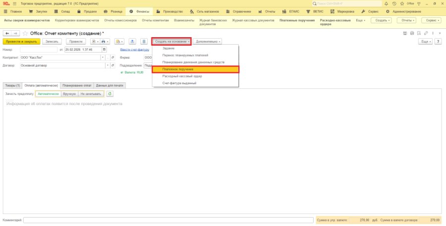Go forward with the right arrow button
446x226 pixels.
[x=15, y=33]
